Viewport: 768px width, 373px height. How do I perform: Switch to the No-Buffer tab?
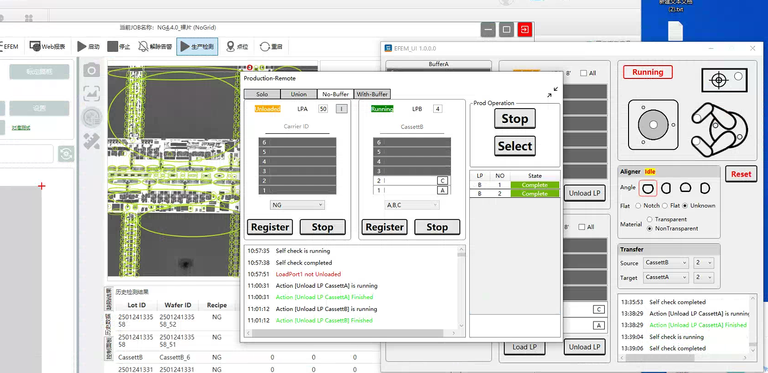tap(335, 94)
